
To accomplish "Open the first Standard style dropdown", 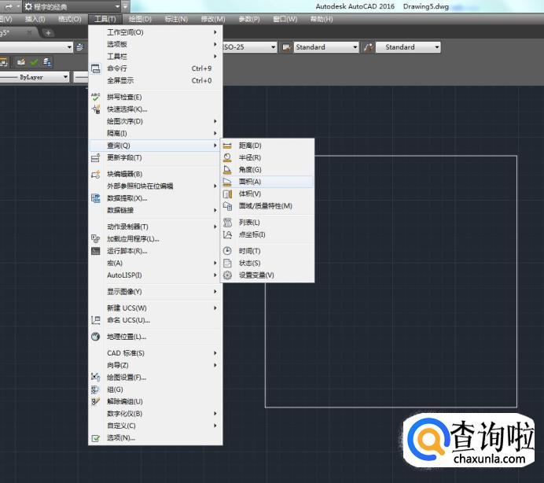I will (355, 47).
